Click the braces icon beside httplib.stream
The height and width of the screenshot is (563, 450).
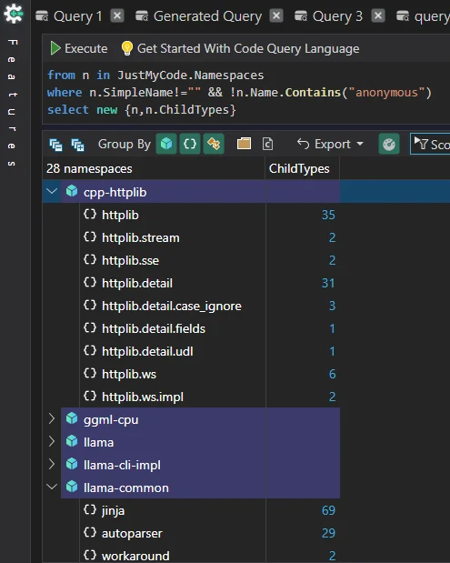[90, 237]
